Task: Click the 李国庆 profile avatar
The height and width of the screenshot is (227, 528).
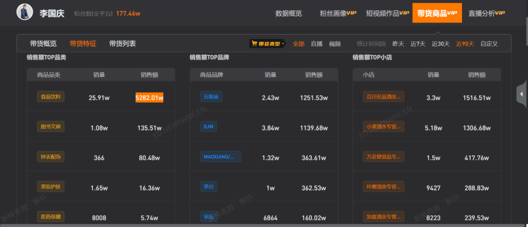Action: point(24,12)
